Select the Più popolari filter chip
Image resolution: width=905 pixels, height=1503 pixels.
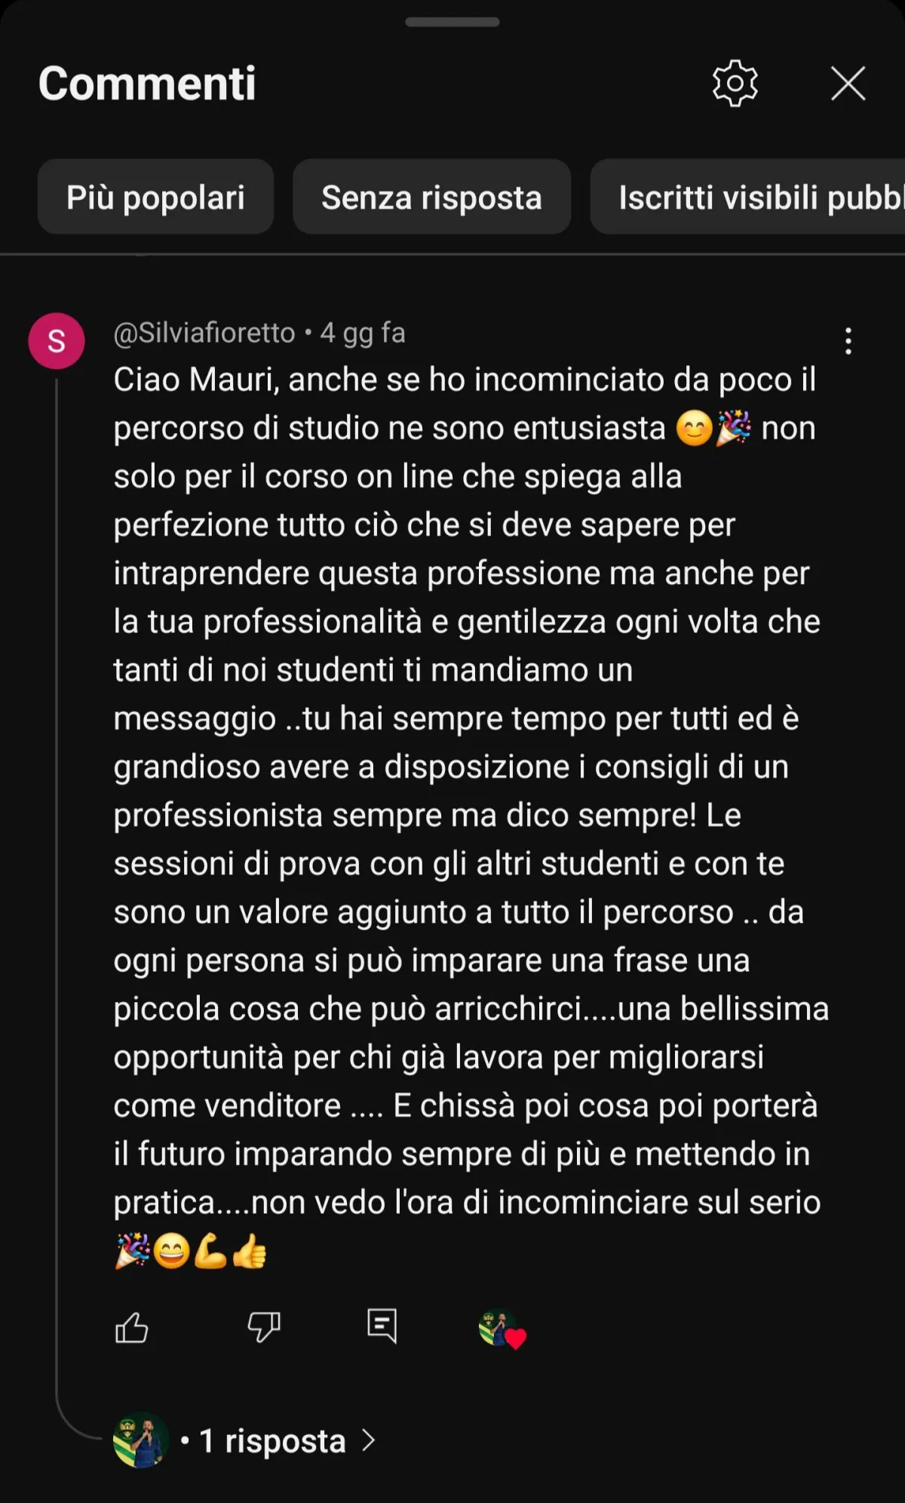155,197
